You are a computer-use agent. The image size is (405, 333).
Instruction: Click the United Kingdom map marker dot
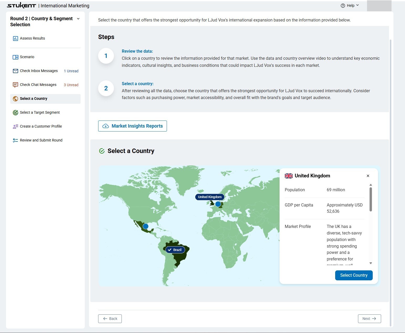[218, 204]
